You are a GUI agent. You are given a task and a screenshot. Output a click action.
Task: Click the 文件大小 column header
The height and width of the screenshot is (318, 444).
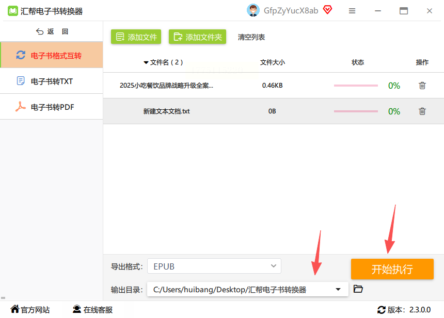(273, 62)
